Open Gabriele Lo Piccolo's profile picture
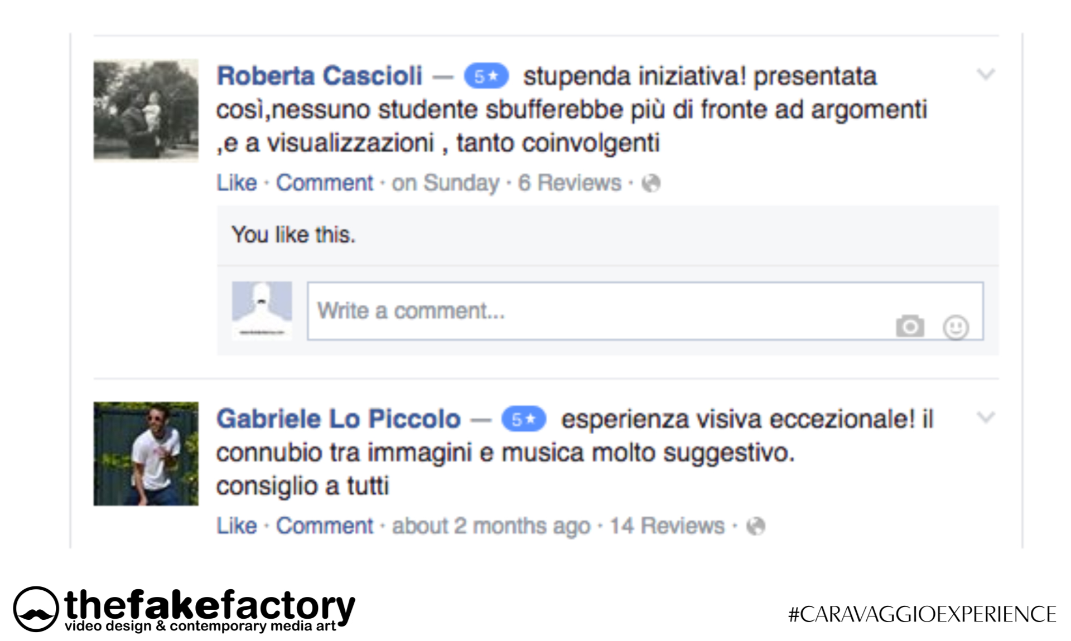The height and width of the screenshot is (641, 1071). [x=146, y=454]
